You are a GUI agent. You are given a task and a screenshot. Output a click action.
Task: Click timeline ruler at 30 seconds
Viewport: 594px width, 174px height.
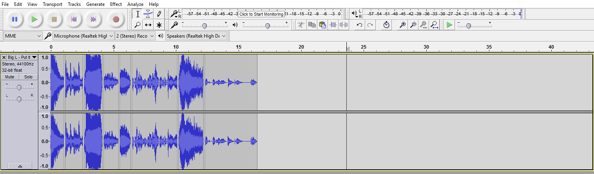426,47
